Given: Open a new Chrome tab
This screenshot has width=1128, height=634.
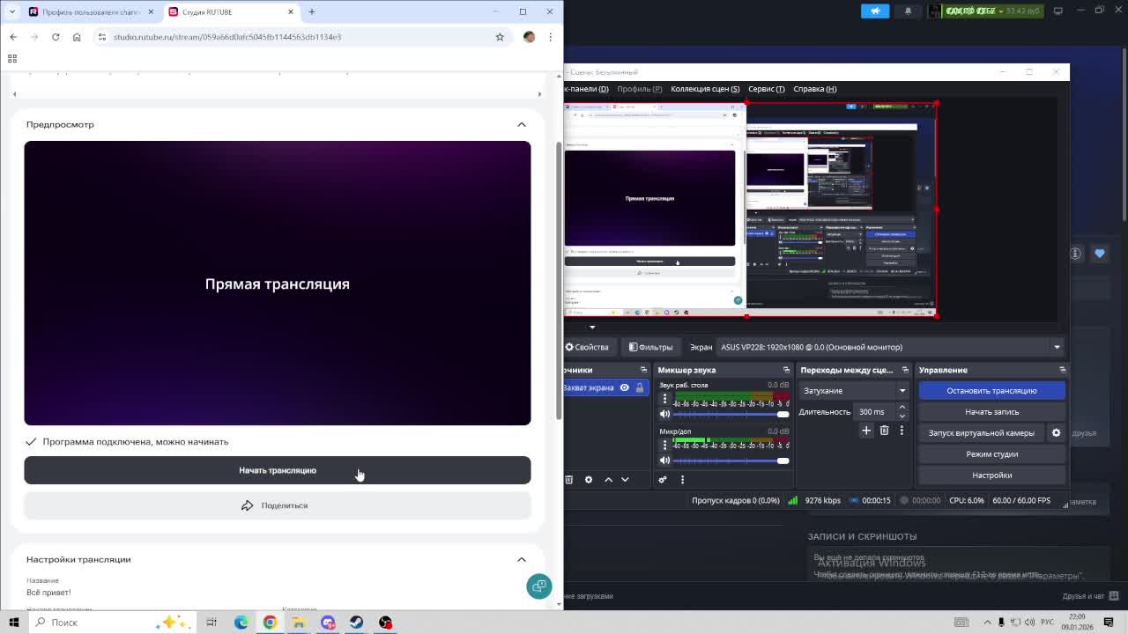Looking at the screenshot, I should click(311, 11).
